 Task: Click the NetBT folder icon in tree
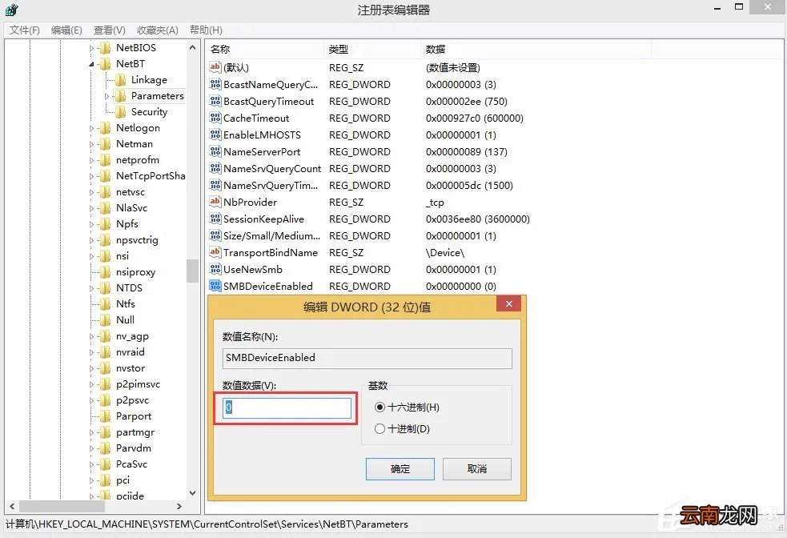tap(105, 63)
